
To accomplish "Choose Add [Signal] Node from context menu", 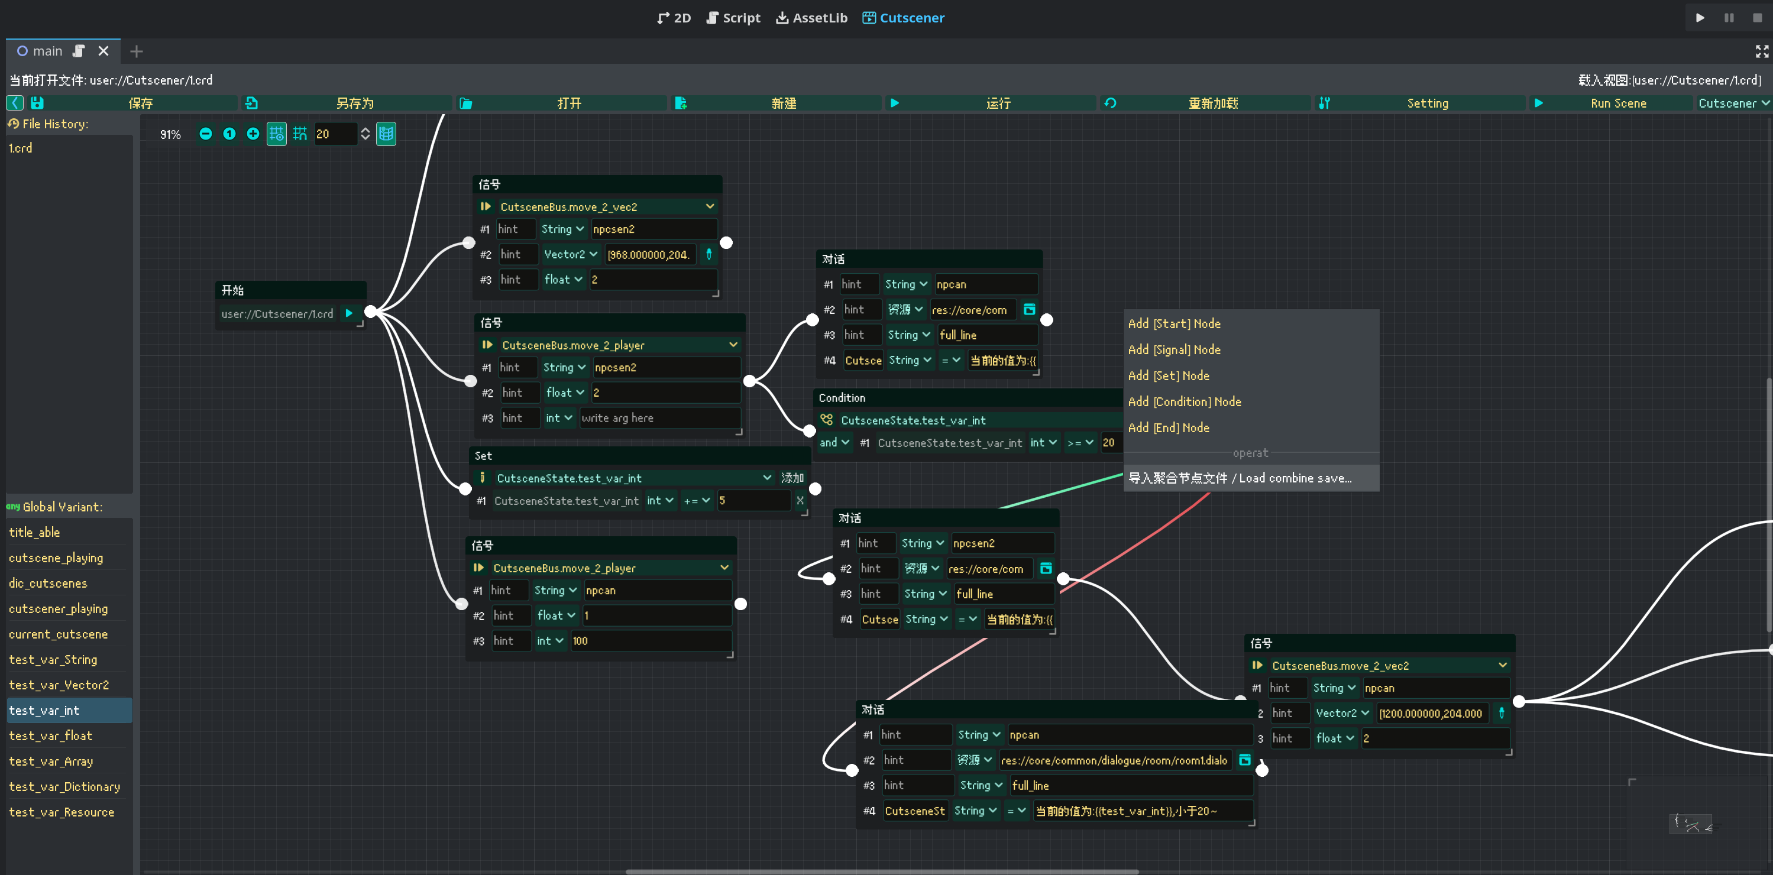I will [x=1173, y=349].
